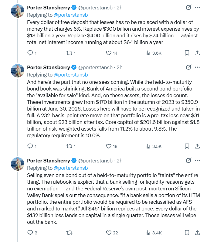Share the tweet with 3.4K views
207x242 pixels.
tap(197, 233)
